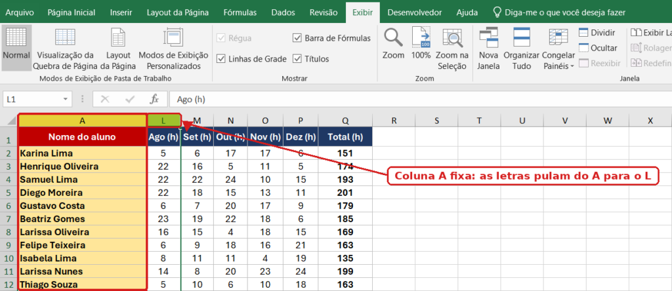Click the select-all corner triangle
The image size is (672, 291).
point(12,121)
